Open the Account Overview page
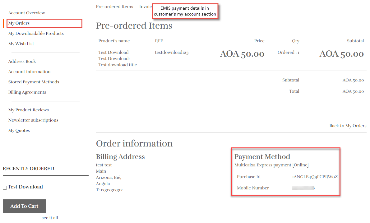 point(26,13)
